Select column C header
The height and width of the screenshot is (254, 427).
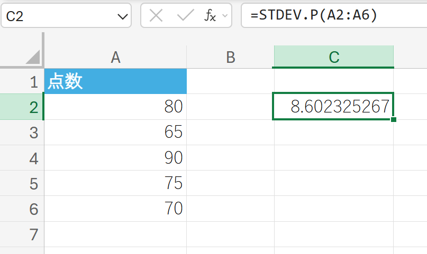click(333, 57)
